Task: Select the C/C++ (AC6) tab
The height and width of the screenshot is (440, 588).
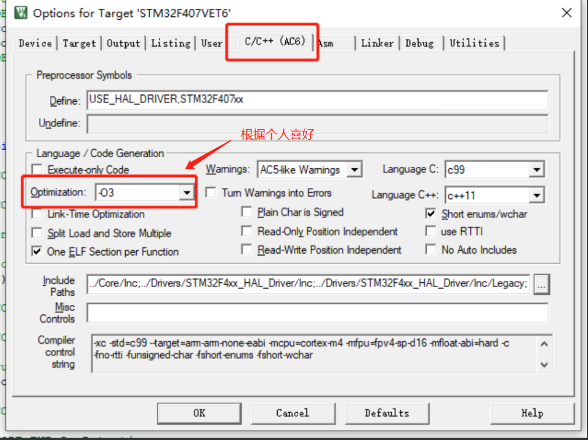Action: [x=275, y=41]
